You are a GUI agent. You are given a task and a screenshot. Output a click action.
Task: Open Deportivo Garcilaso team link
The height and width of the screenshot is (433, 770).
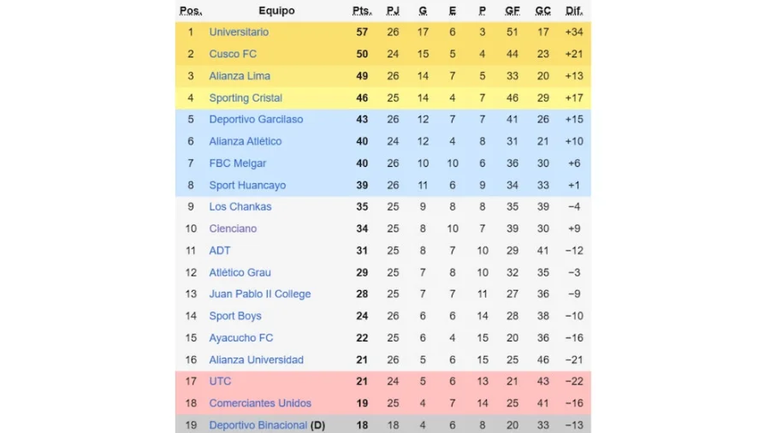[x=256, y=120]
